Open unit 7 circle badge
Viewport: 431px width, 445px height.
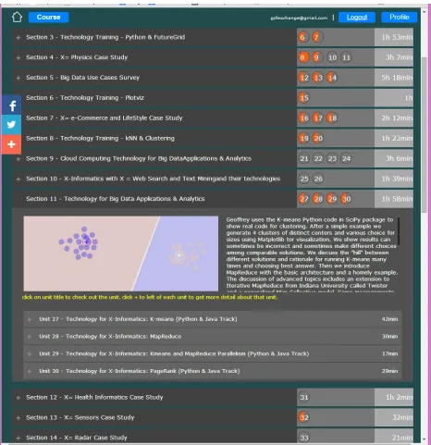tap(317, 37)
